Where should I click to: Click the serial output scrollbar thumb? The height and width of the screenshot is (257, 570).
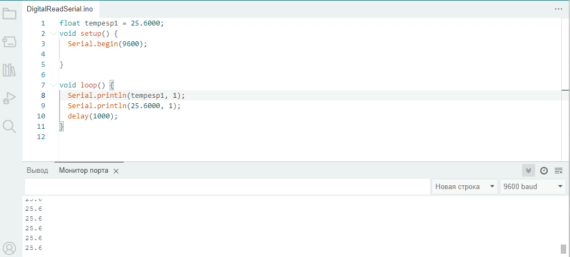[x=563, y=249]
